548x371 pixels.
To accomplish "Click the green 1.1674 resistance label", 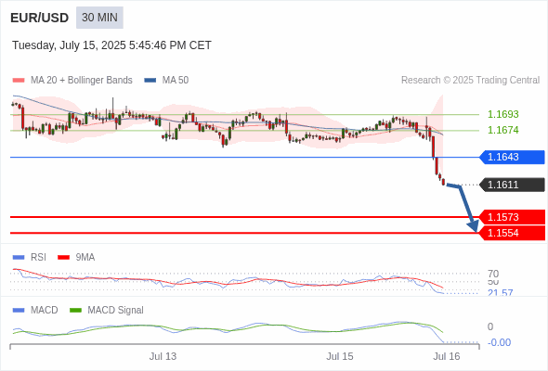I will tap(502, 130).
